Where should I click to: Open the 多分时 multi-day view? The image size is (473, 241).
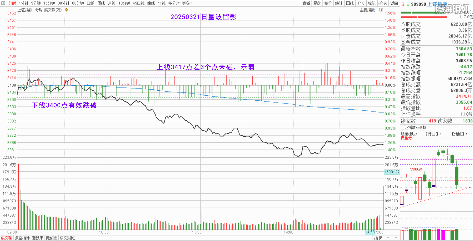click(174, 3)
